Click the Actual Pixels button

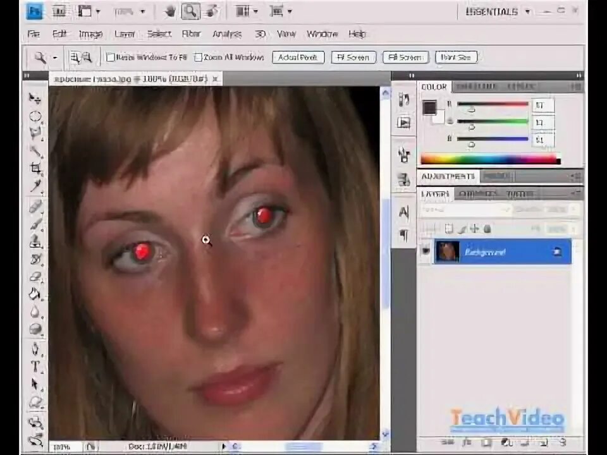point(298,58)
